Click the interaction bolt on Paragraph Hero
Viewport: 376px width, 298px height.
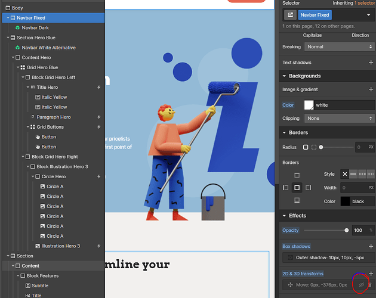click(x=99, y=117)
